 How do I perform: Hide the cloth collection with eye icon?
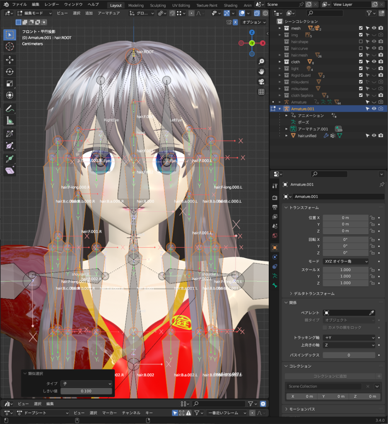coord(374,62)
